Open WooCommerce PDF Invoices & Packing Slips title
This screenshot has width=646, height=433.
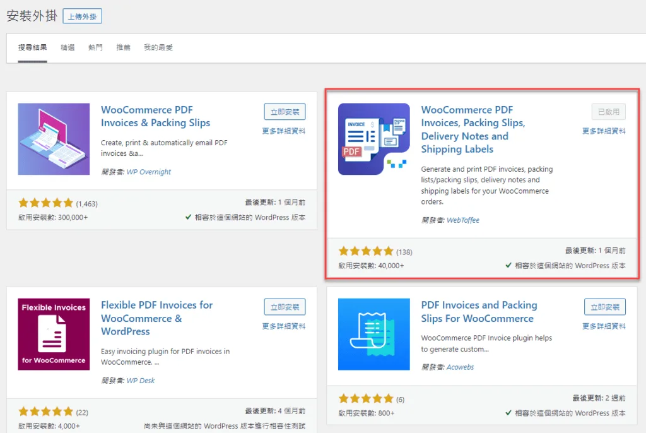[155, 116]
